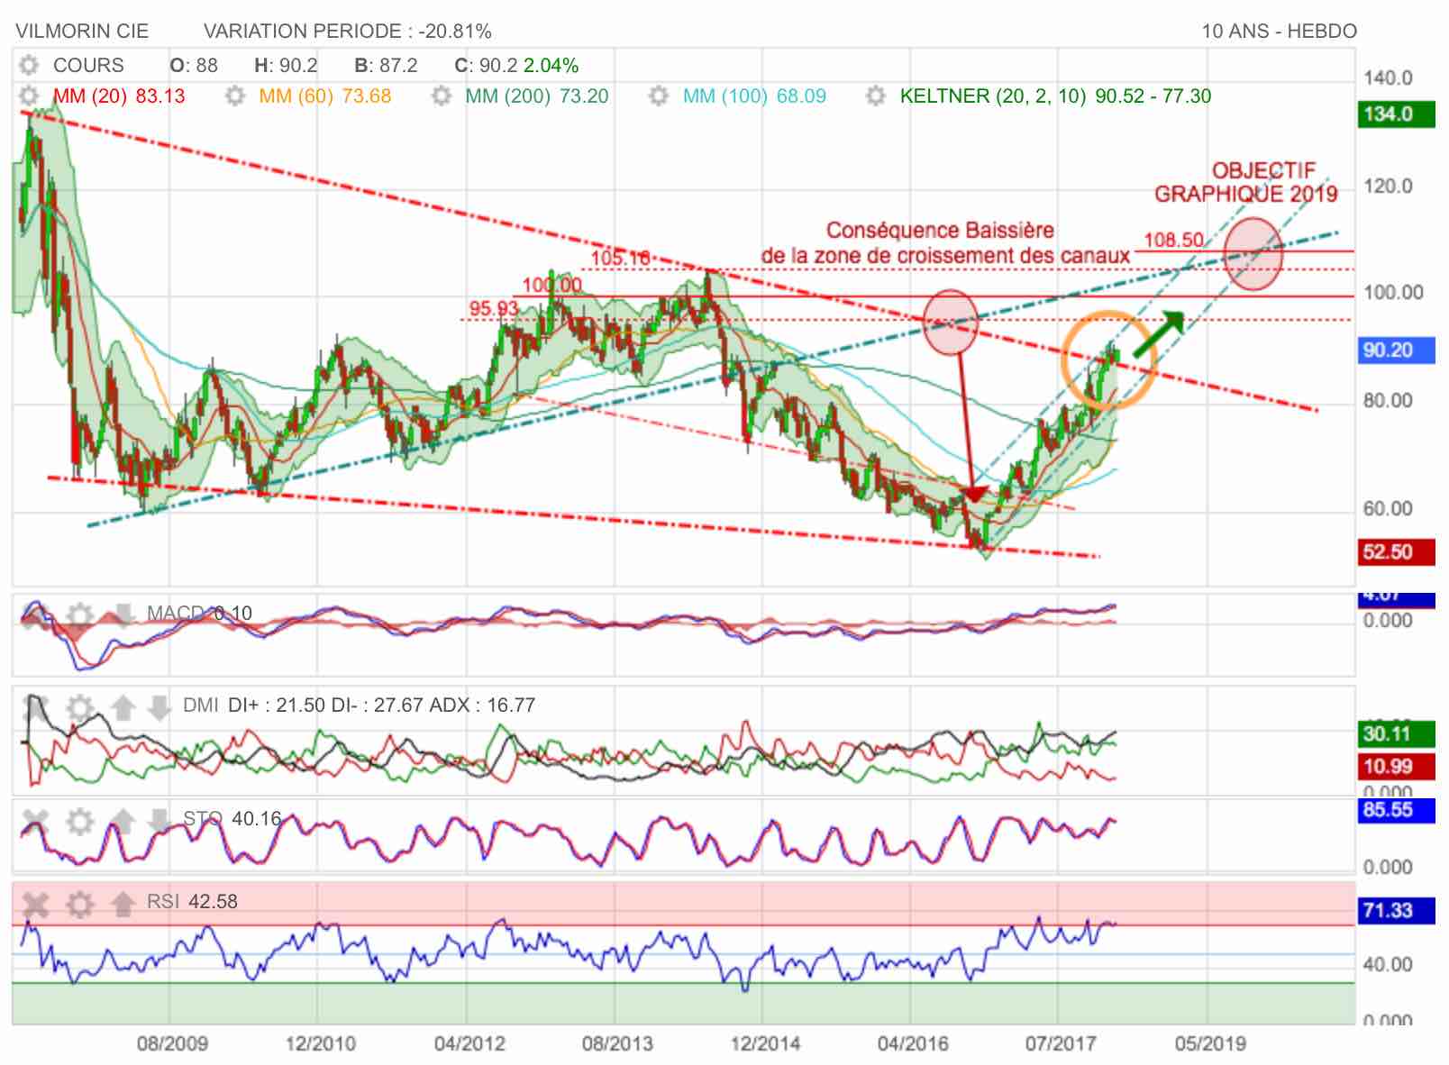Open the MM (20) settings gear
The image size is (1449, 1065).
(x=30, y=96)
